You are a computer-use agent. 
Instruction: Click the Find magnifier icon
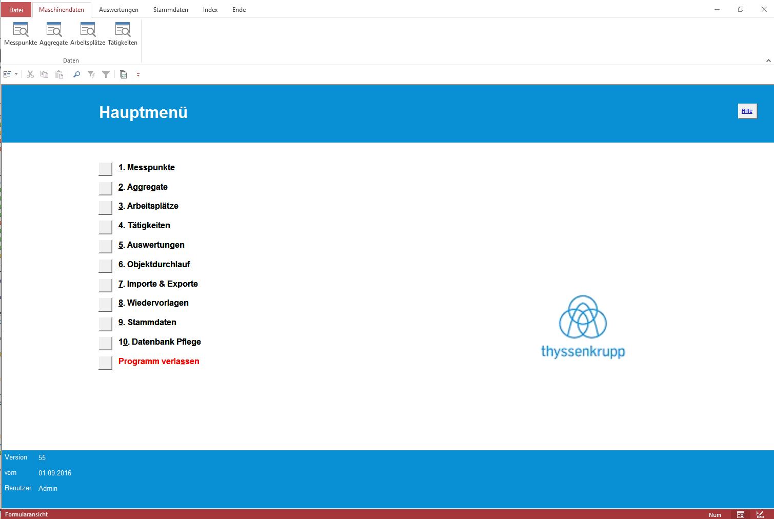76,74
